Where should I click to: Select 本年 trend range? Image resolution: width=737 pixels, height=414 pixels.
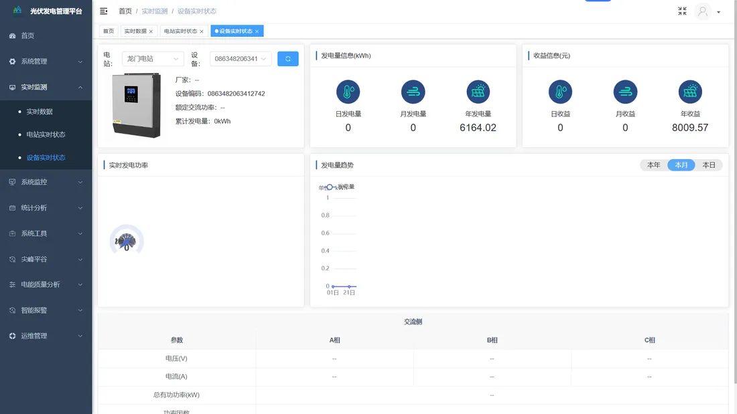tap(654, 165)
